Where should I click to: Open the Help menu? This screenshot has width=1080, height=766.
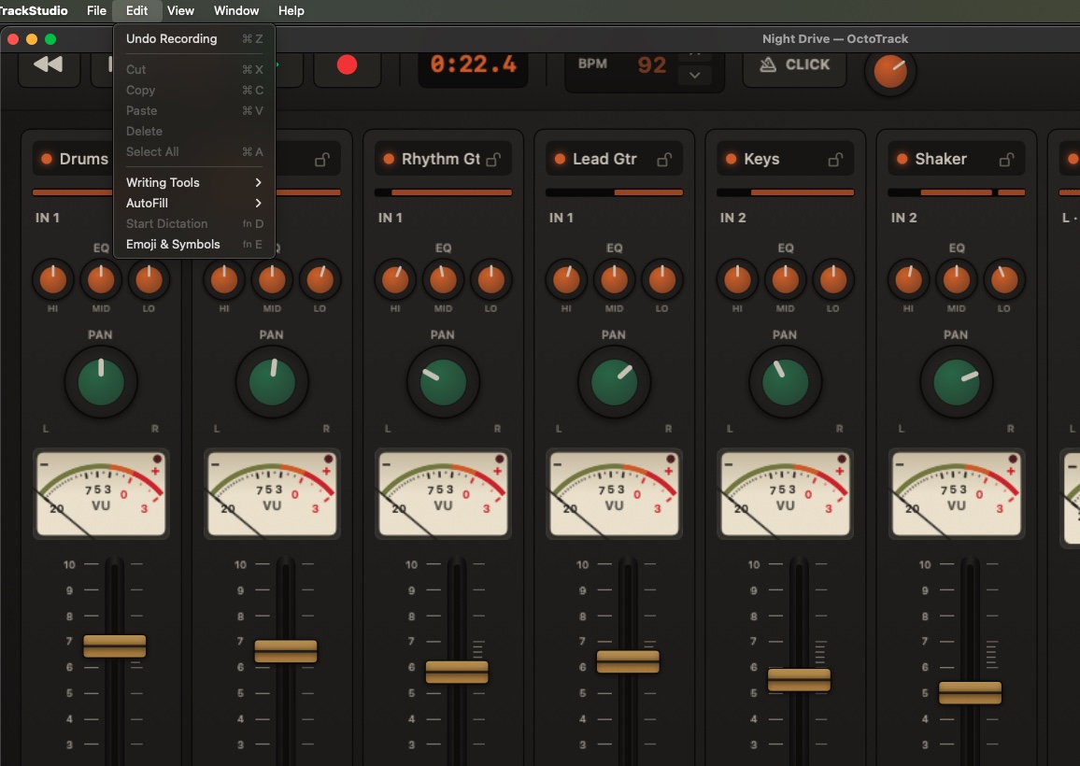(291, 10)
